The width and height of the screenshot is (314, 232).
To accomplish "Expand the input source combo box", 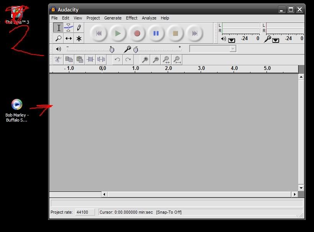I will tap(213, 49).
